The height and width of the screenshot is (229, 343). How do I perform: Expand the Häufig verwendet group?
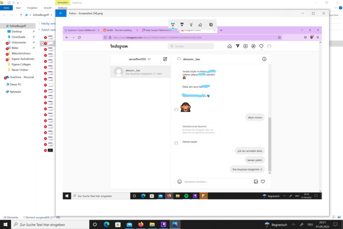[x=39, y=23]
